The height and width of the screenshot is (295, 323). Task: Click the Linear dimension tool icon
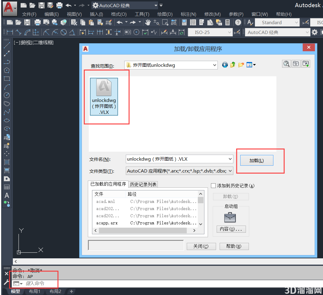(x=10, y=32)
